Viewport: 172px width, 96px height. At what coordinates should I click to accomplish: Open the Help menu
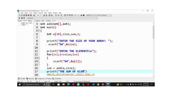pyautogui.click(x=60, y=13)
